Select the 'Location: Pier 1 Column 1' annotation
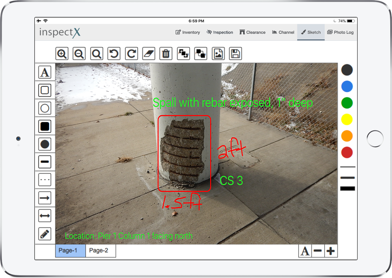Screen dimensions: 392x278 129,236
